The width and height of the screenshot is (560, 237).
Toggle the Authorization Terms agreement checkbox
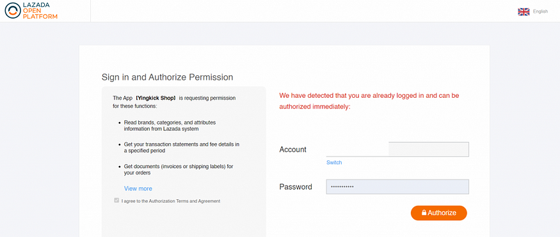click(116, 201)
